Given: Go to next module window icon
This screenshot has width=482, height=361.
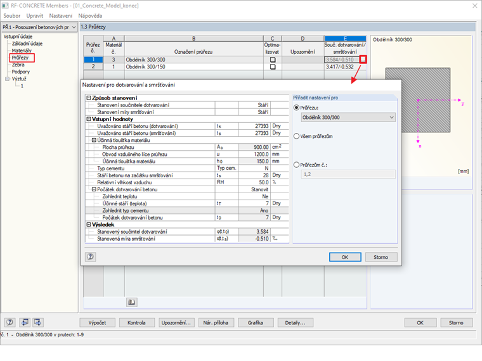Looking at the screenshot, I should pyautogui.click(x=38, y=322).
